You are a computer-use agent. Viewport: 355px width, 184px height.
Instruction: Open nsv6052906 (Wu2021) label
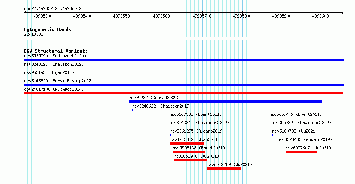[196, 156]
